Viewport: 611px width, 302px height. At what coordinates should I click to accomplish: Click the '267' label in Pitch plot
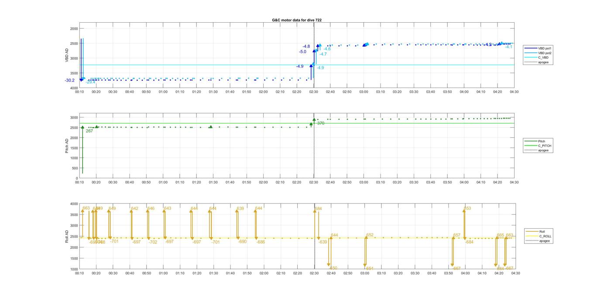tap(89, 131)
